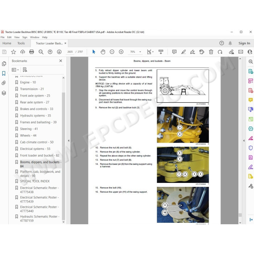
Task: Close the Bookmarks panel
Action: coord(61,61)
